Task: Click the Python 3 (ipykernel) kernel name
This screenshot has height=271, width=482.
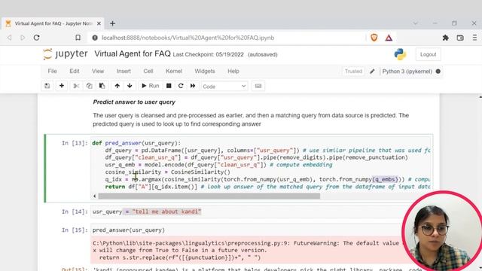Action: click(407, 72)
